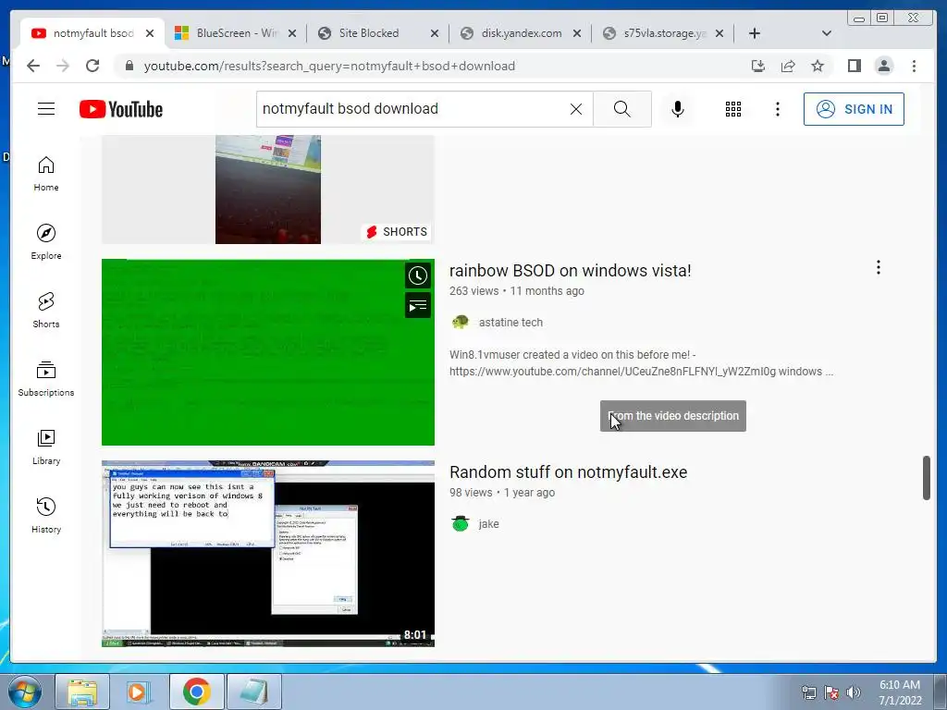
Task: Clear the search query with X
Action: (x=576, y=109)
